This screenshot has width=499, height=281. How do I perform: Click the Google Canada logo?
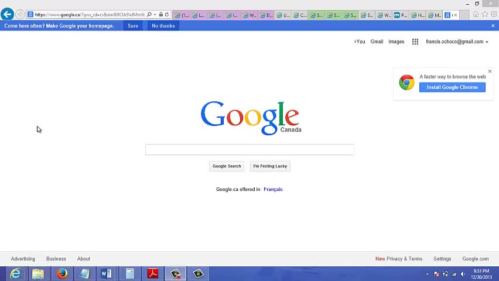point(251,118)
